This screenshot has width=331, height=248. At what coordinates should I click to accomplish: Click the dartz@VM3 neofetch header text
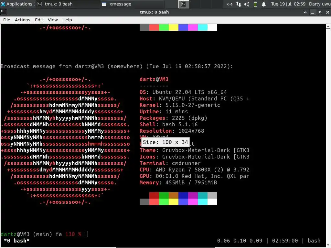(x=154, y=79)
